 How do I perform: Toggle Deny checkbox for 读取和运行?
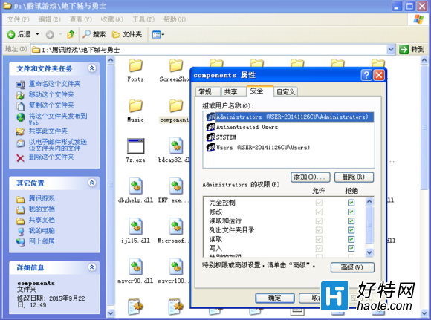tap(351, 221)
